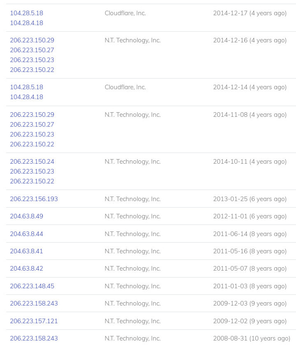Select the 204.63.8.41 IP address
This screenshot has width=296, height=345.
point(27,251)
